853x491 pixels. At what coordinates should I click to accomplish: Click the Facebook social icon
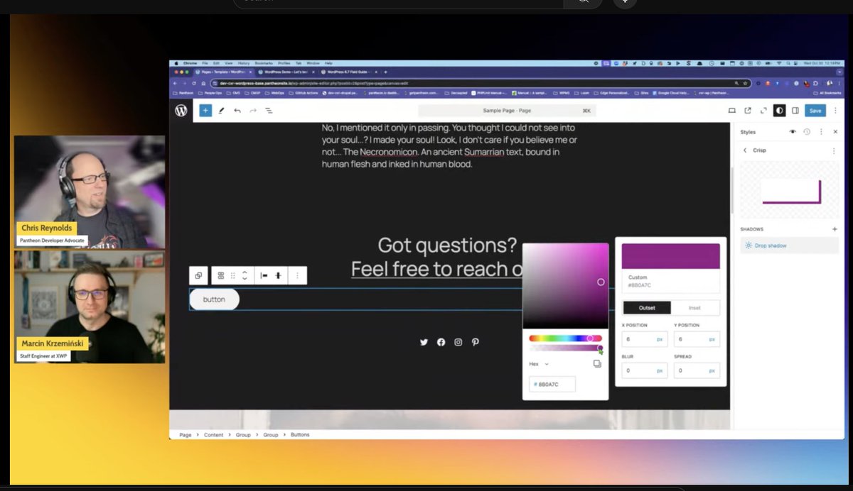(x=441, y=342)
